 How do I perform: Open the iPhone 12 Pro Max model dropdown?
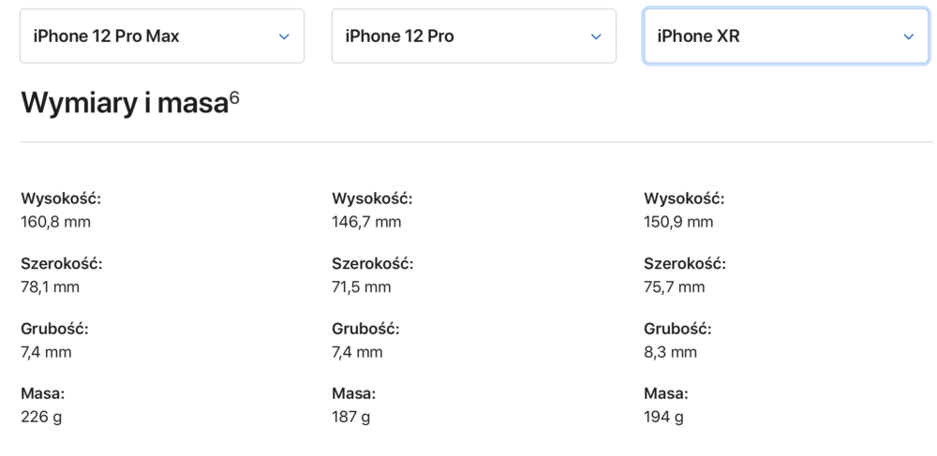coord(162,36)
